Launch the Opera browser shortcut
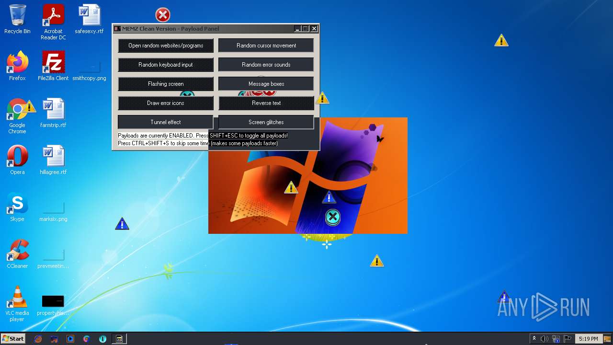The image size is (613, 345). (17, 160)
